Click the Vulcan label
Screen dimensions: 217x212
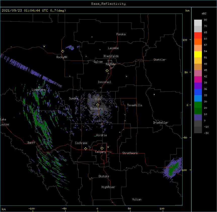point(137,199)
